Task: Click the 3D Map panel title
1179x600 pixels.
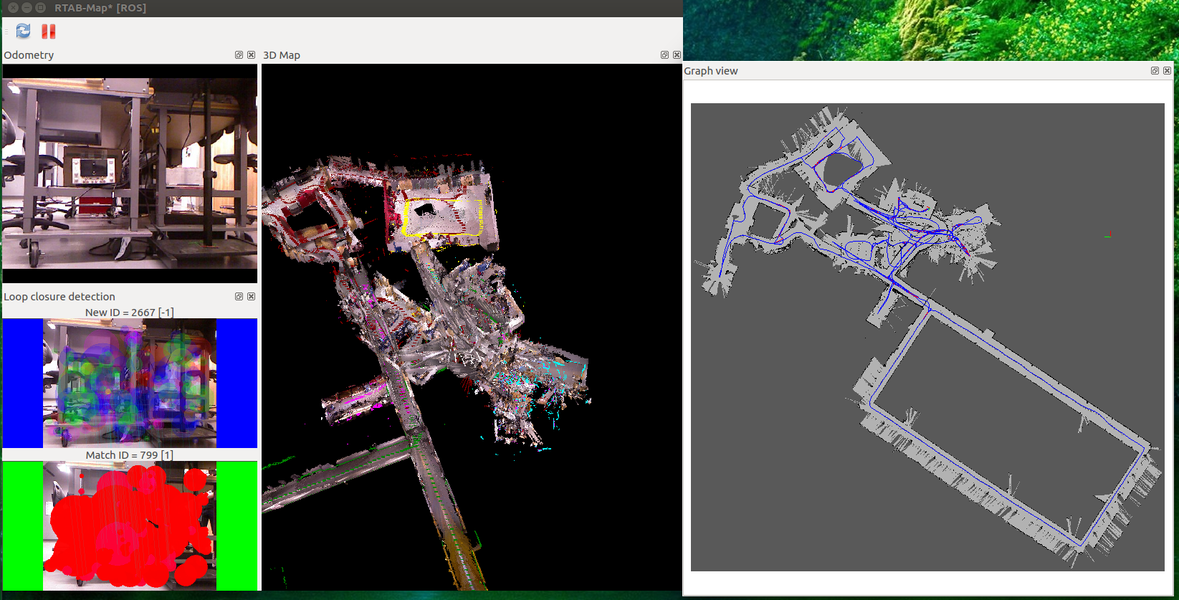Action: click(282, 55)
